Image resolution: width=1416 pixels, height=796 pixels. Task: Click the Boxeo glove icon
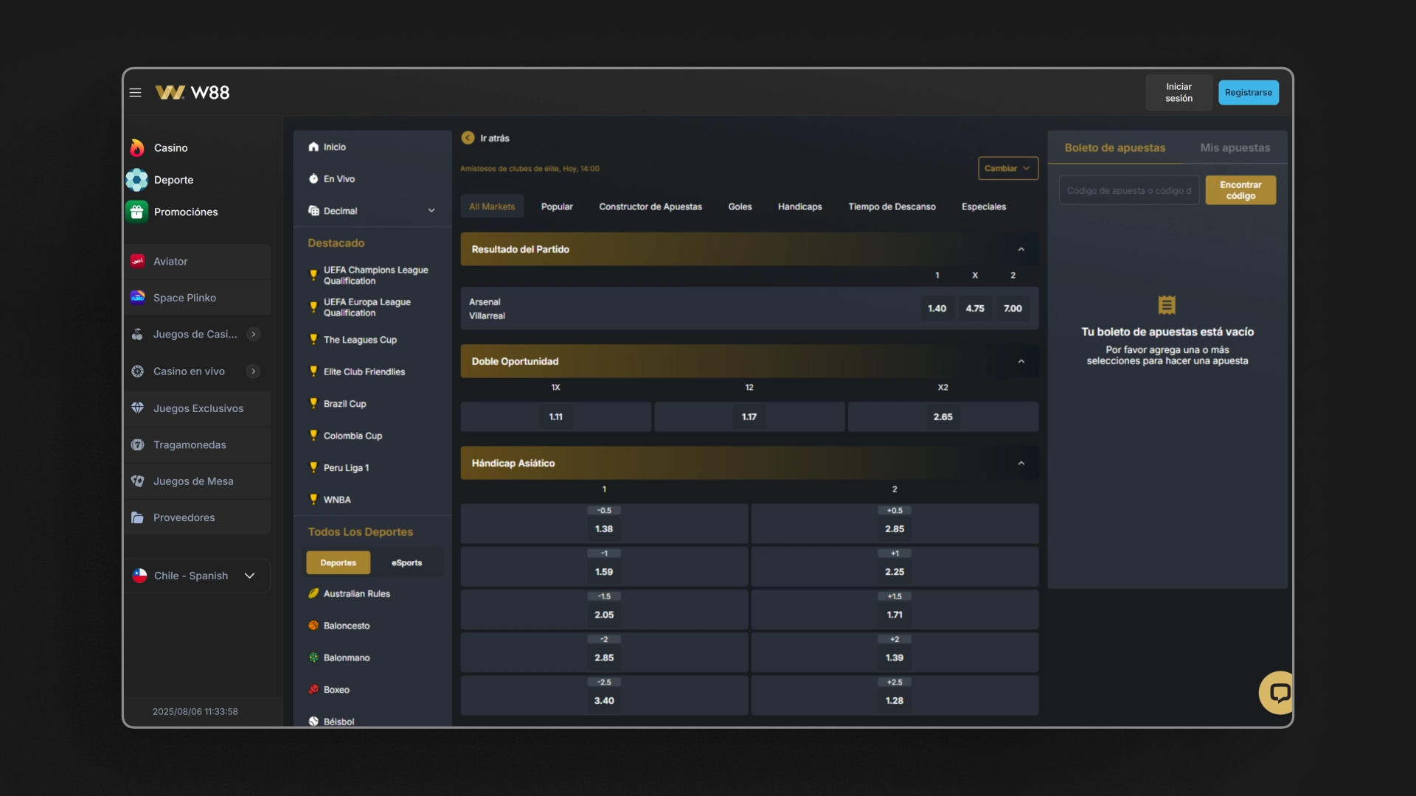point(313,690)
